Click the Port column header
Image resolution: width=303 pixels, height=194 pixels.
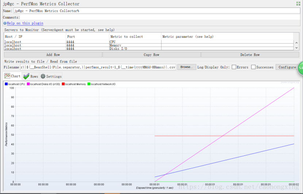(x=88, y=37)
